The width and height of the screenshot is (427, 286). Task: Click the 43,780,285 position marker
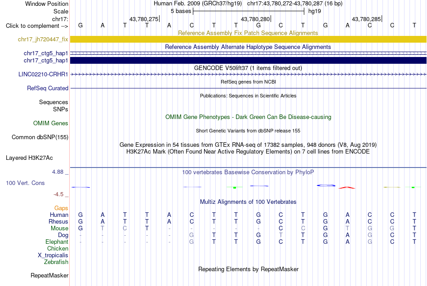click(x=366, y=19)
